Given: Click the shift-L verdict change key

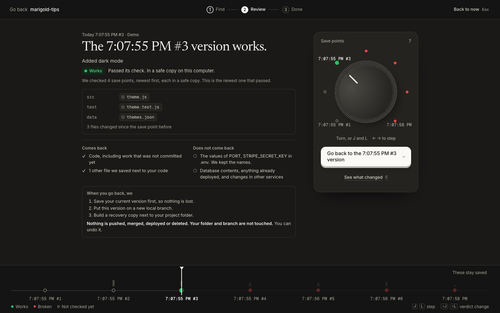Looking at the screenshot, I should click(453, 306).
